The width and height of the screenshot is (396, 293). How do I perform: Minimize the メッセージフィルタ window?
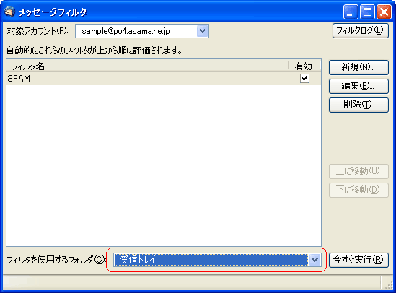(351, 12)
